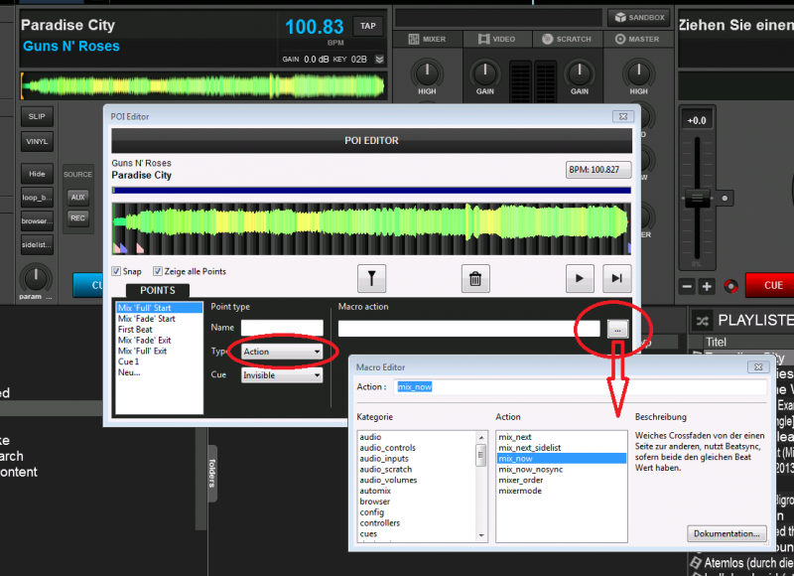Click the shuffle icon beside the playlist header

click(x=702, y=321)
